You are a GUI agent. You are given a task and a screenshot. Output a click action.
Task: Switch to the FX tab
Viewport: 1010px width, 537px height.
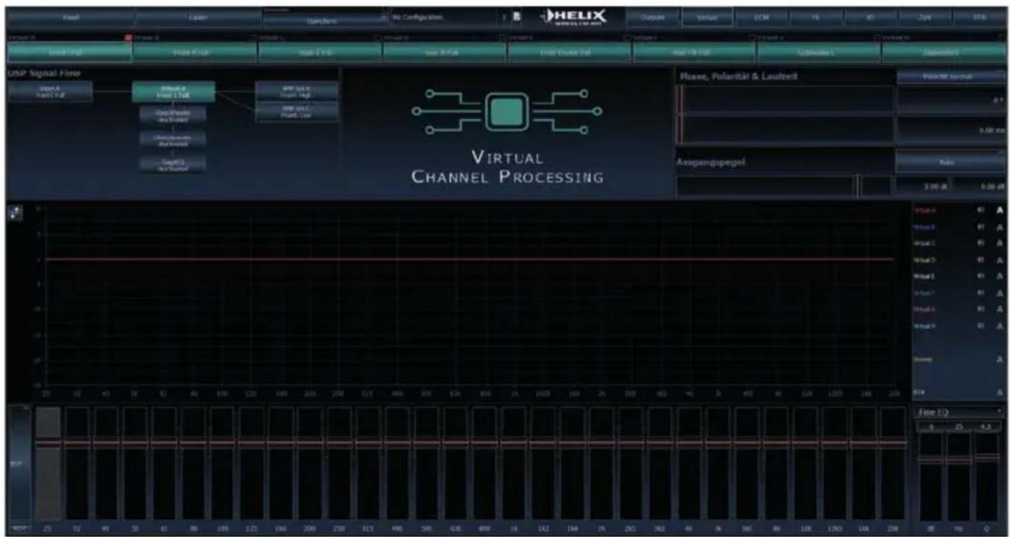(816, 17)
